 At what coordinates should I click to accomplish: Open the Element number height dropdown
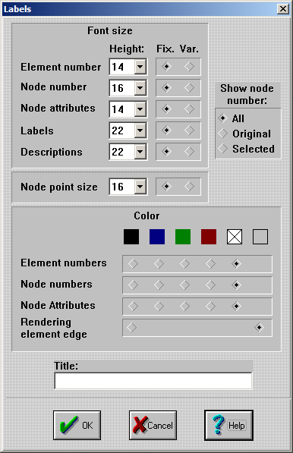pyautogui.click(x=140, y=67)
